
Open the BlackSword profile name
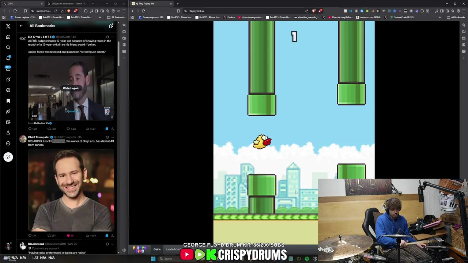click(36, 244)
